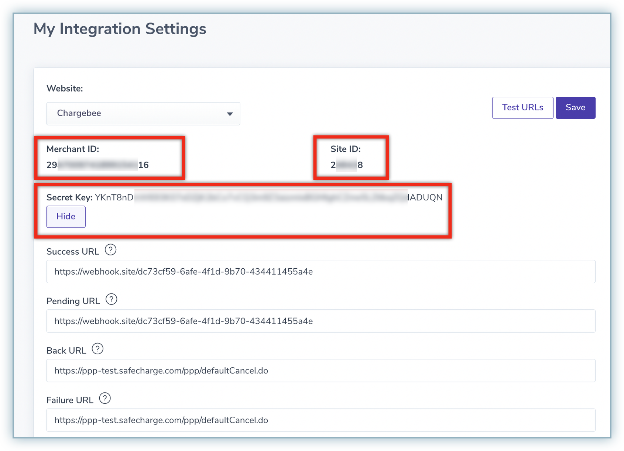Select the Back URL input field
Image resolution: width=624 pixels, height=451 pixels.
pos(320,371)
